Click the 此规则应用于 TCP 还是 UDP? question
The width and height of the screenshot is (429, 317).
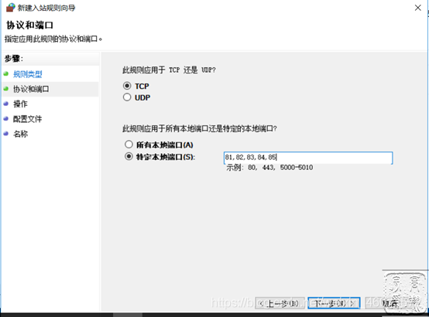click(x=169, y=70)
